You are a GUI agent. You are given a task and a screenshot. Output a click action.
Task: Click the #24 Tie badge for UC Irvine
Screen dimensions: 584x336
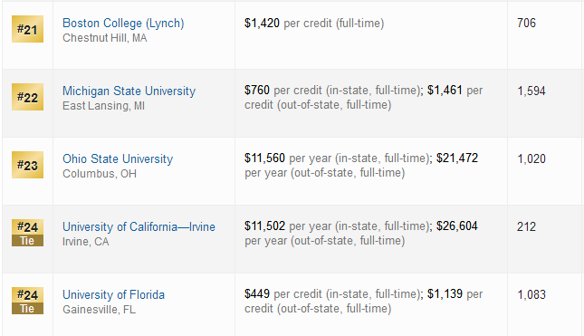pyautogui.click(x=27, y=233)
